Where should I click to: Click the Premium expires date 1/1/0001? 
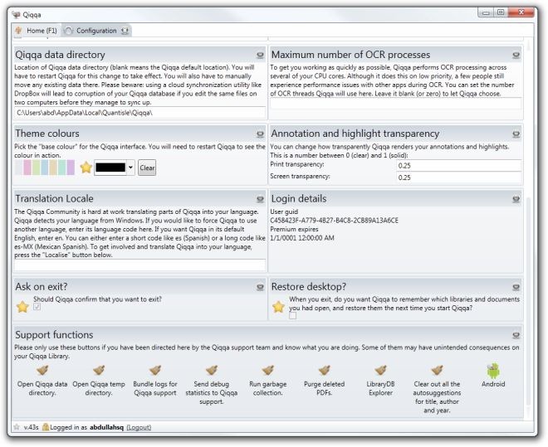tap(302, 238)
